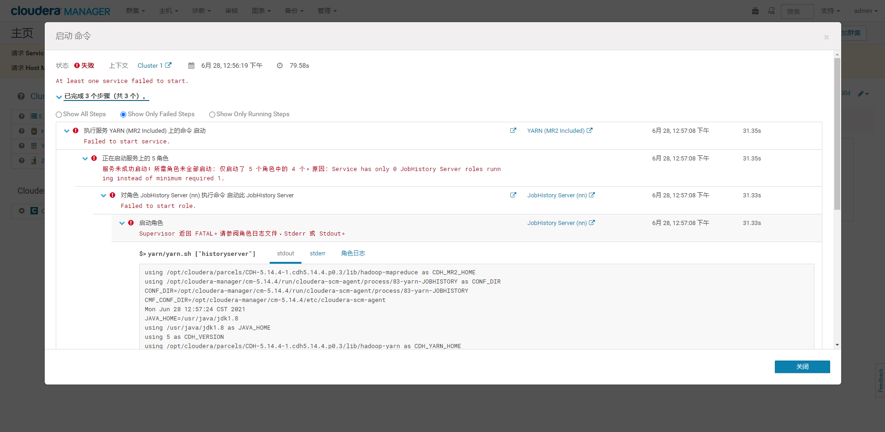Click the dialog scrollbar down arrow

(837, 345)
